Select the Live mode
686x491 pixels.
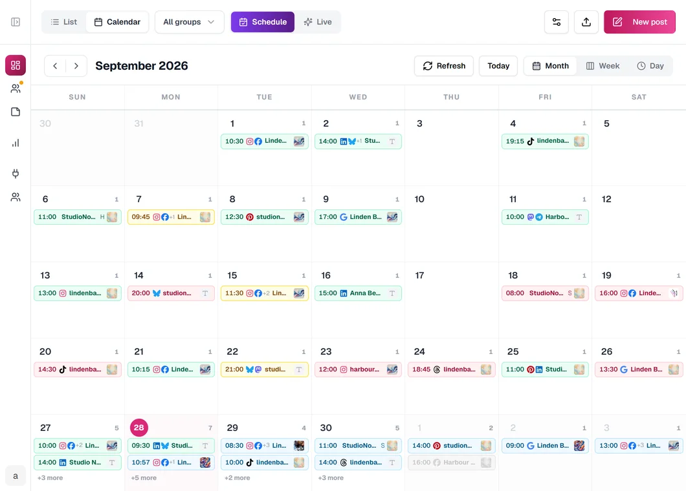(x=318, y=22)
